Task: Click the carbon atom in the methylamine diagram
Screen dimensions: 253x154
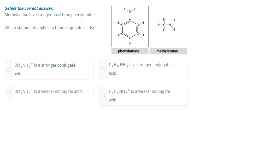Action: click(164, 25)
